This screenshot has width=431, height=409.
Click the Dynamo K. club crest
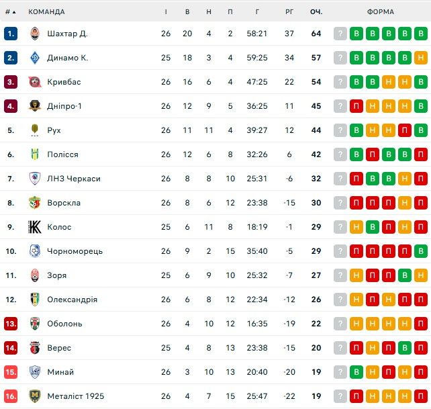point(35,58)
